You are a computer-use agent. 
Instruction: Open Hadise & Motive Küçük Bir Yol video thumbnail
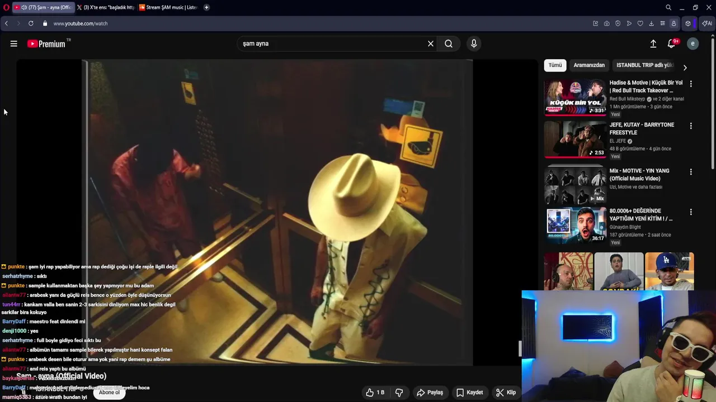coord(575,97)
